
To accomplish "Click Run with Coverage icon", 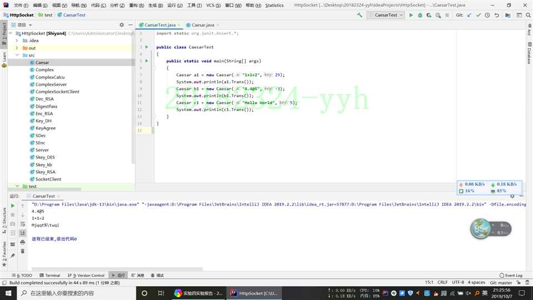I will [429, 16].
